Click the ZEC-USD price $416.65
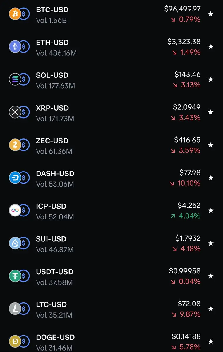 click(x=187, y=140)
